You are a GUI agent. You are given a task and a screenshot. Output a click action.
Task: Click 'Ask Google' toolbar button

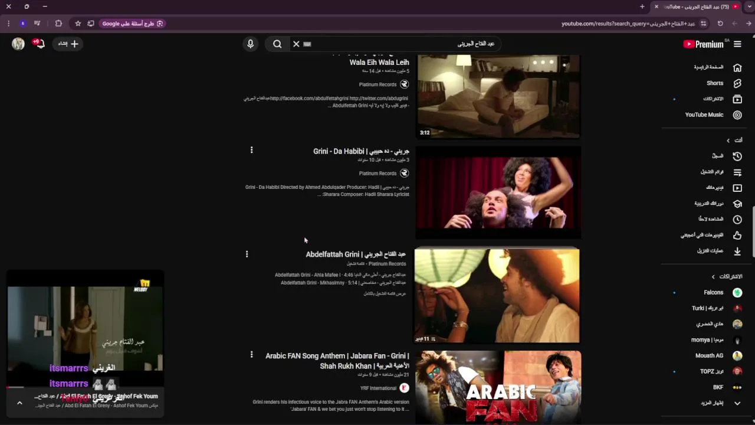tap(132, 24)
